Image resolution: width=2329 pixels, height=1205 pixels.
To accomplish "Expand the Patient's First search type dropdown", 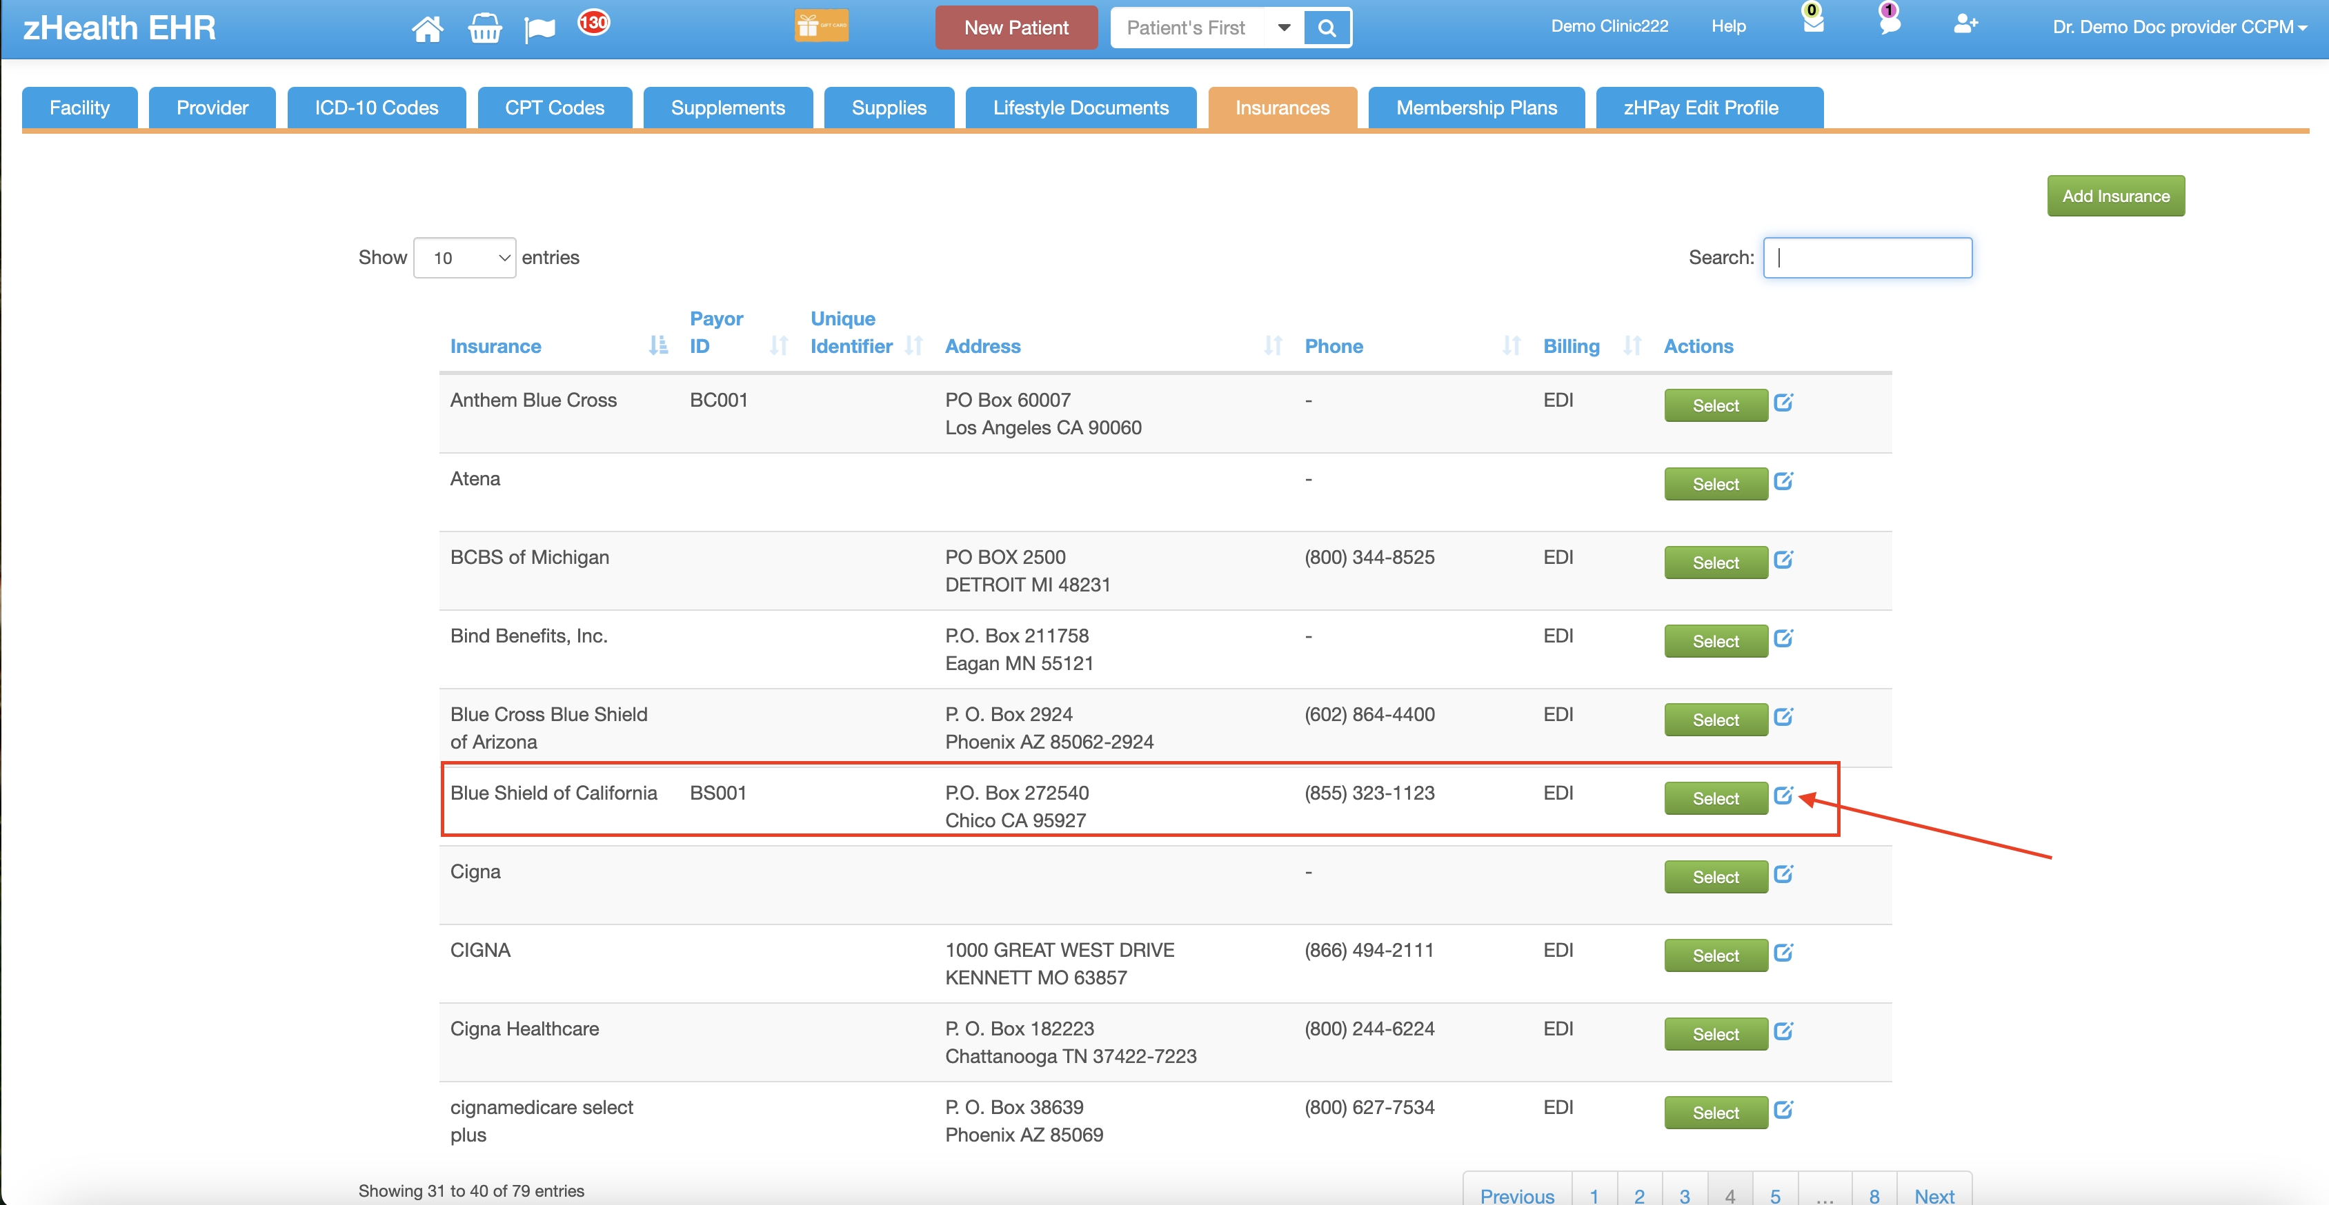I will click(x=1284, y=28).
